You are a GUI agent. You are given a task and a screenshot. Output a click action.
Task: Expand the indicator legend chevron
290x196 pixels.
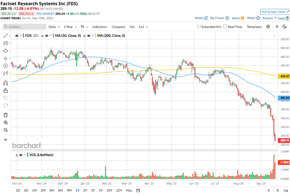click(x=275, y=36)
